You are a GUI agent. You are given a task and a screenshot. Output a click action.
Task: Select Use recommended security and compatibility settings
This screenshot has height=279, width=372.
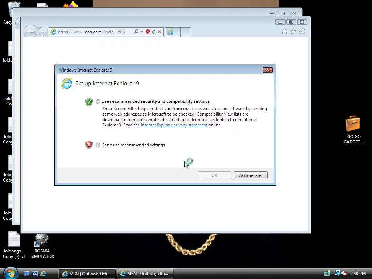(98, 101)
